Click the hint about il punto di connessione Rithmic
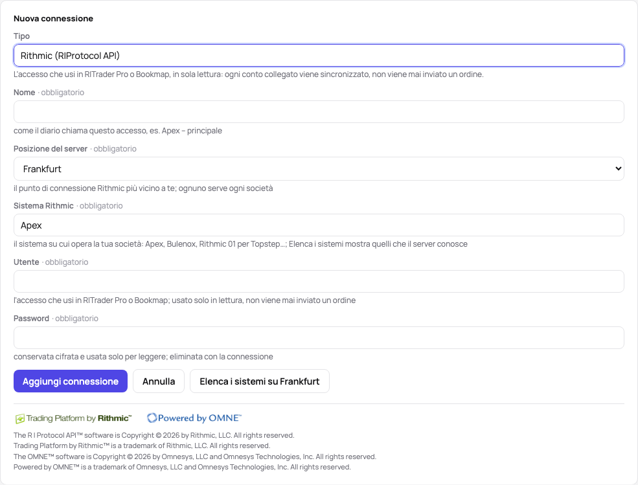The image size is (638, 485). 143,188
